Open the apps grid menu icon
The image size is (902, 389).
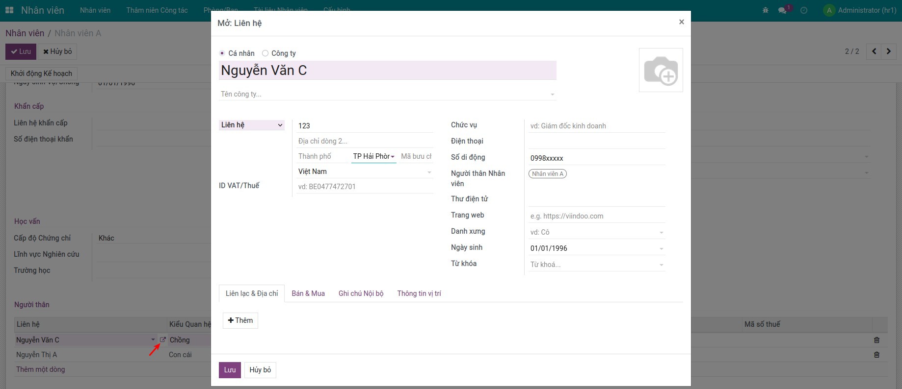click(9, 10)
